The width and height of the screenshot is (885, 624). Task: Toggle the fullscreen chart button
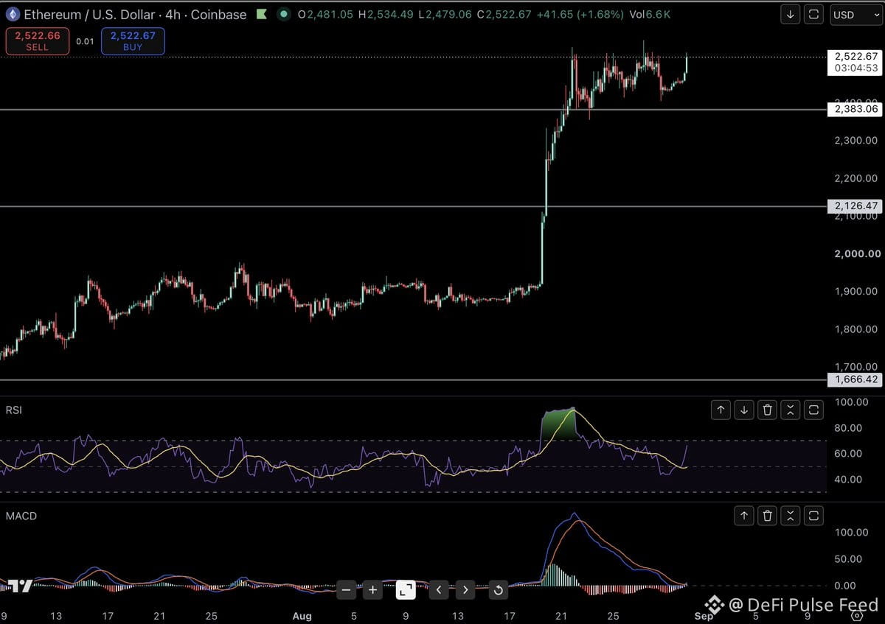click(406, 589)
